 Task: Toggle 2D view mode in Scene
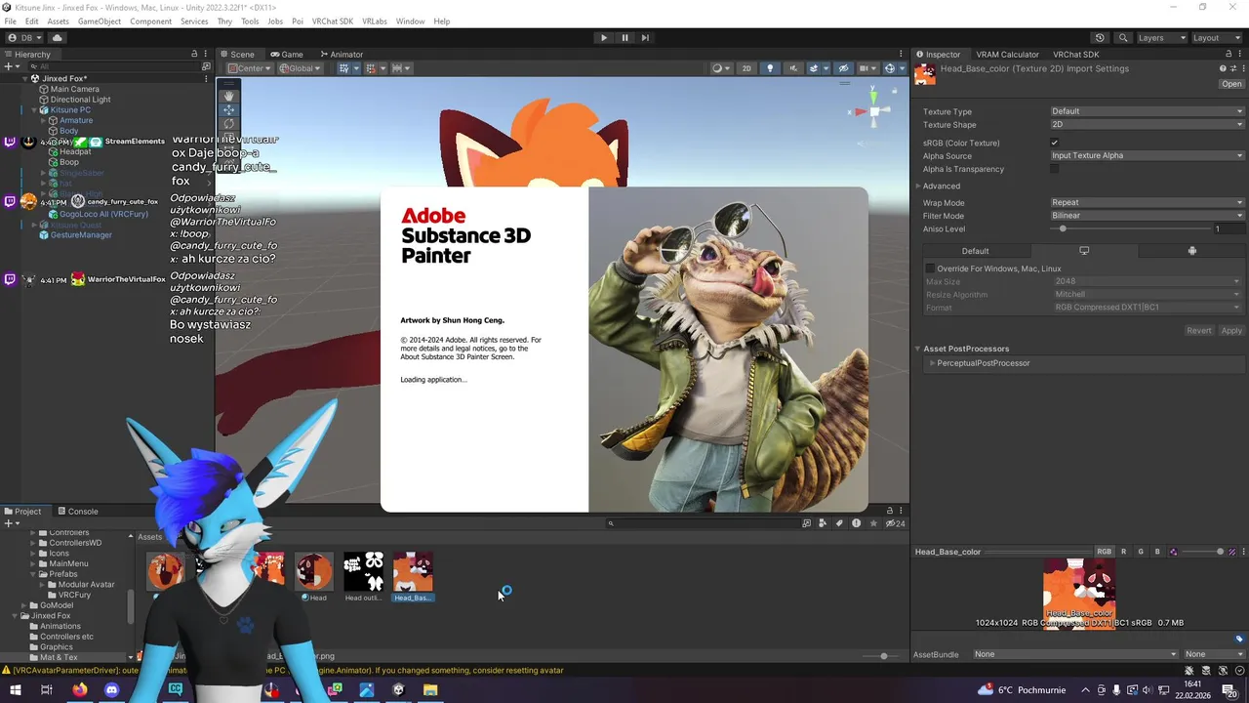coord(746,68)
